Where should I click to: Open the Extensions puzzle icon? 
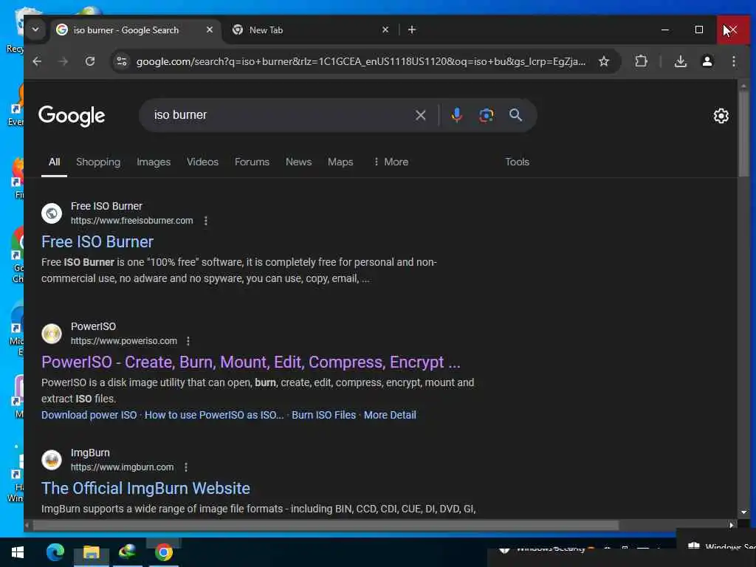tap(641, 61)
